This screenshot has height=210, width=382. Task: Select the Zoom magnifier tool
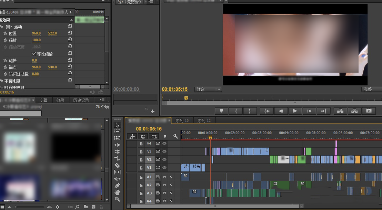pos(117,199)
